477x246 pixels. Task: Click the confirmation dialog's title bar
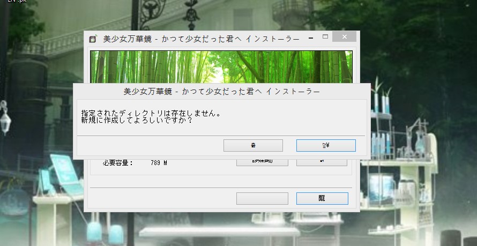(221, 91)
